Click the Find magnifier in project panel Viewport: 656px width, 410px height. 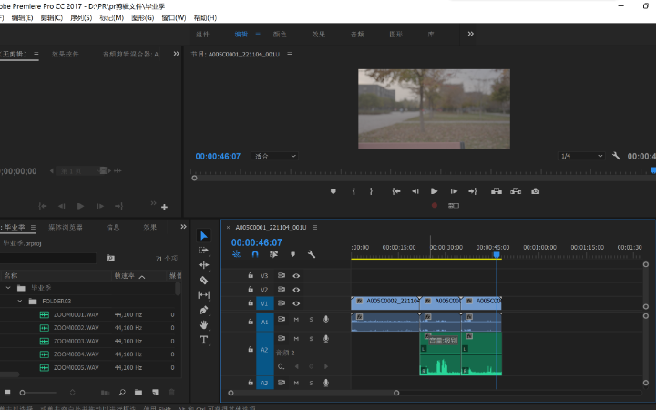[122, 392]
